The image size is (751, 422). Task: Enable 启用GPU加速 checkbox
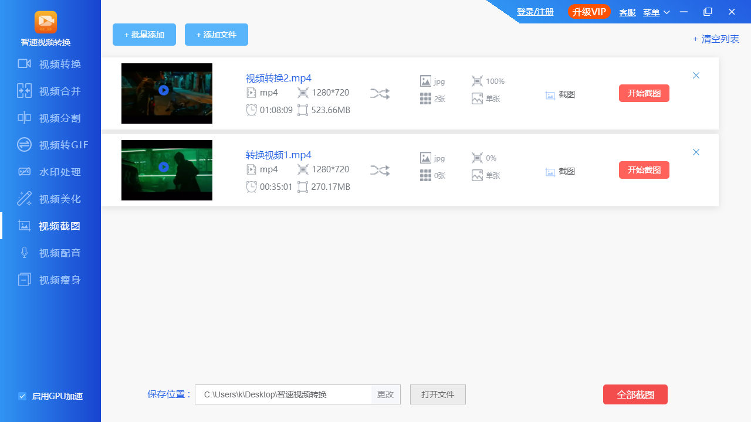(22, 396)
